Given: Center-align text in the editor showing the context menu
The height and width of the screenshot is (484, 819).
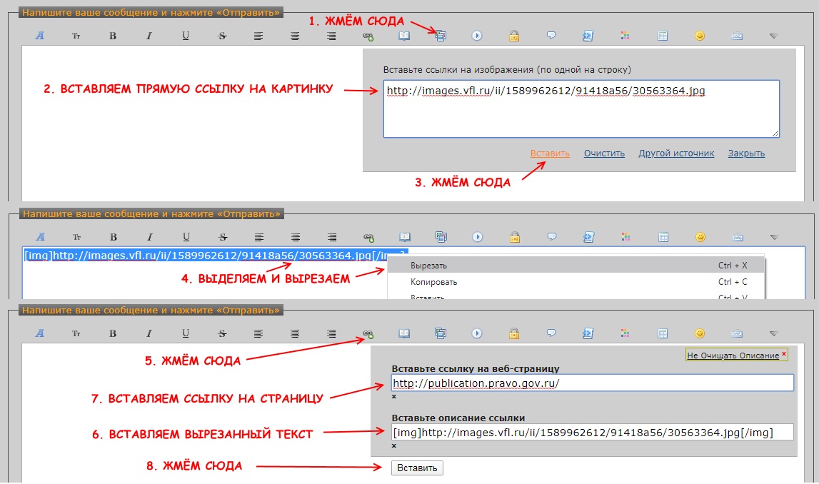Looking at the screenshot, I should click(x=295, y=237).
